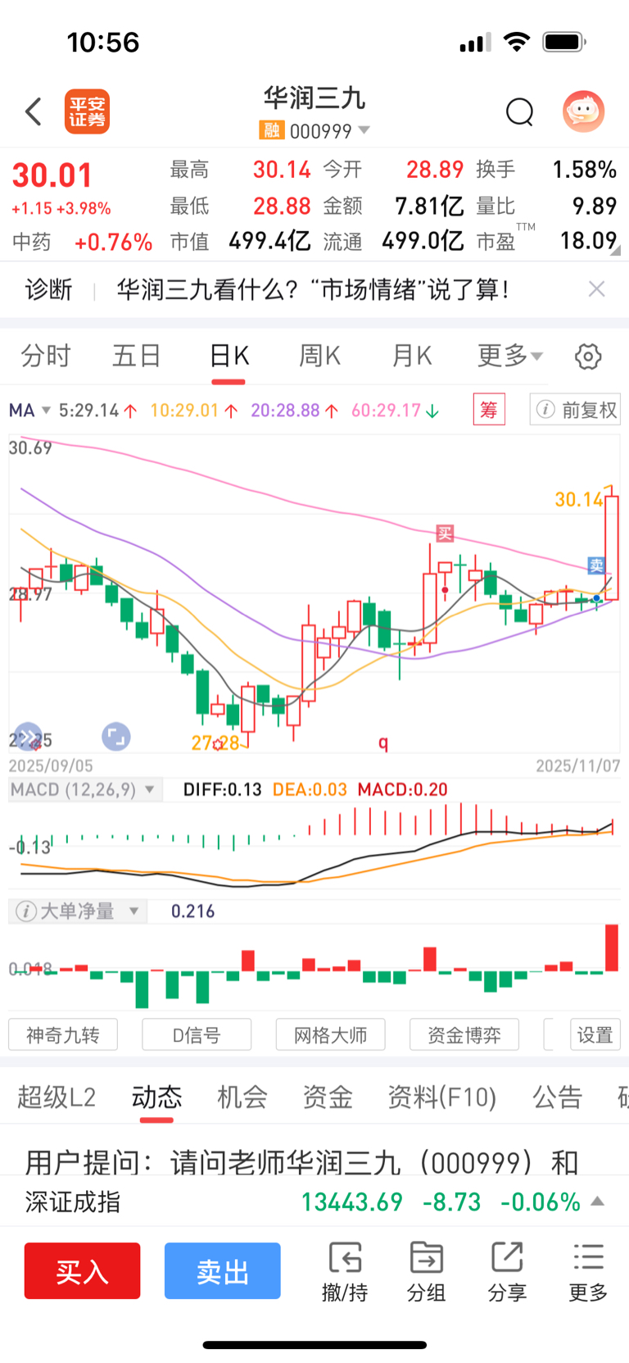629x1363 pixels.
Task: Open the assistant avatar icon
Action: pos(583,111)
